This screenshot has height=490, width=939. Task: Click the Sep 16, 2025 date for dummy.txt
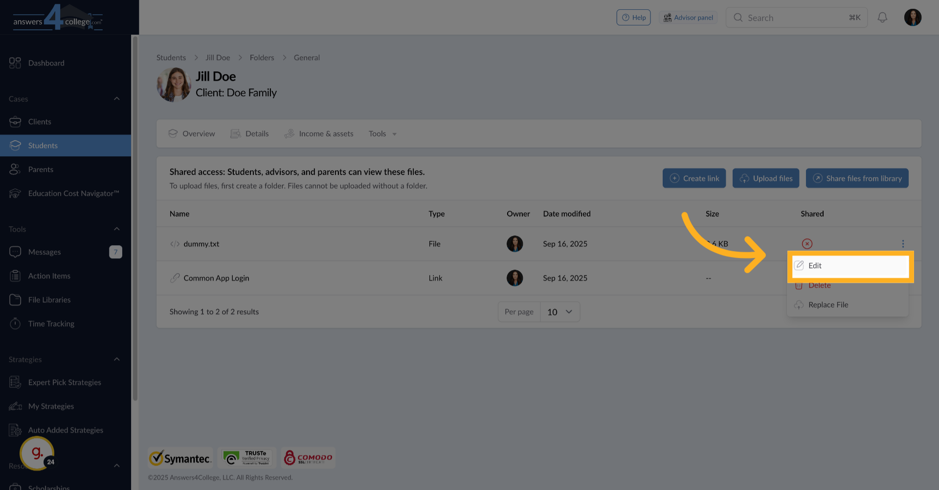click(565, 244)
